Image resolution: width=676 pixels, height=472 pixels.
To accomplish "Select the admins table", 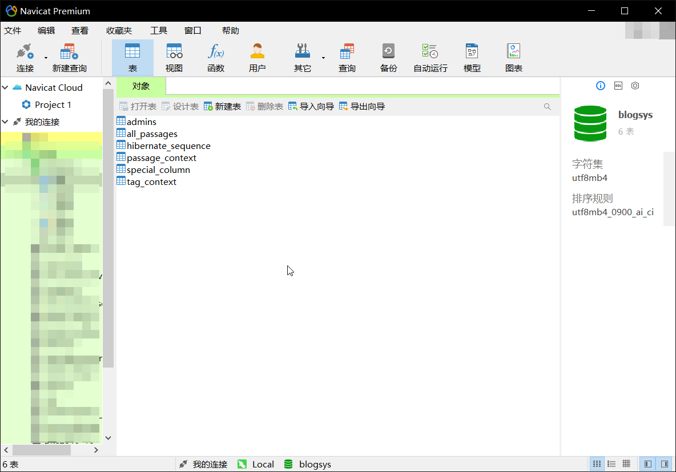I will (136, 122).
